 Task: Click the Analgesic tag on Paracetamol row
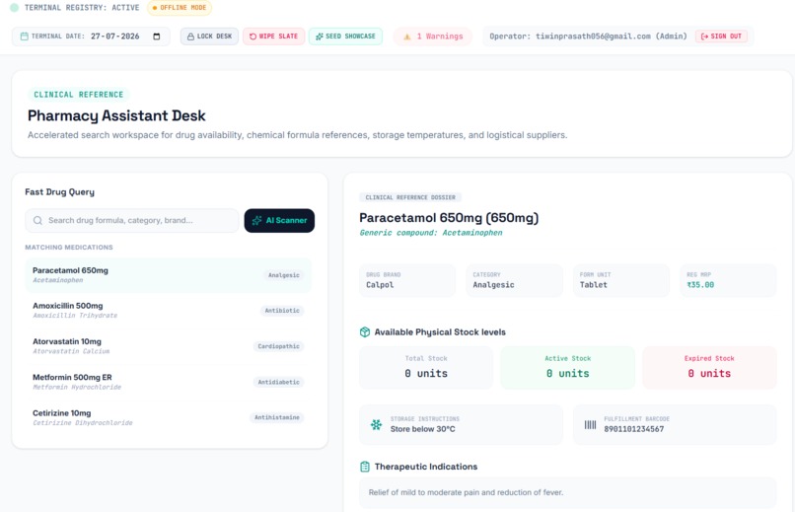tap(283, 275)
